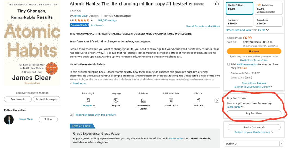Select the Kindle Edition format tab
This screenshot has height=149, width=288.
pos(239,8)
